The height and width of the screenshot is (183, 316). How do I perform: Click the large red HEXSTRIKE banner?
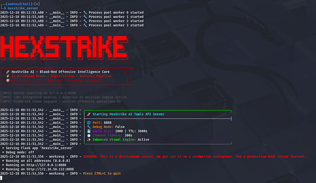pos(64,48)
